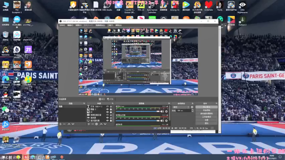Pop out the 控件 dock panel
The height and width of the screenshot is (160, 285).
click(217, 103)
